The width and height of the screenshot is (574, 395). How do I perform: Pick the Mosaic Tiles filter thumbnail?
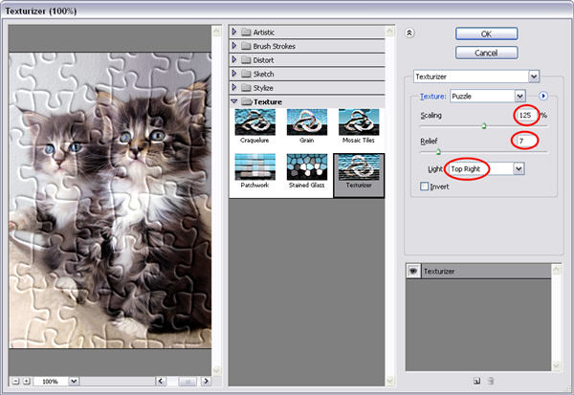[x=360, y=123]
